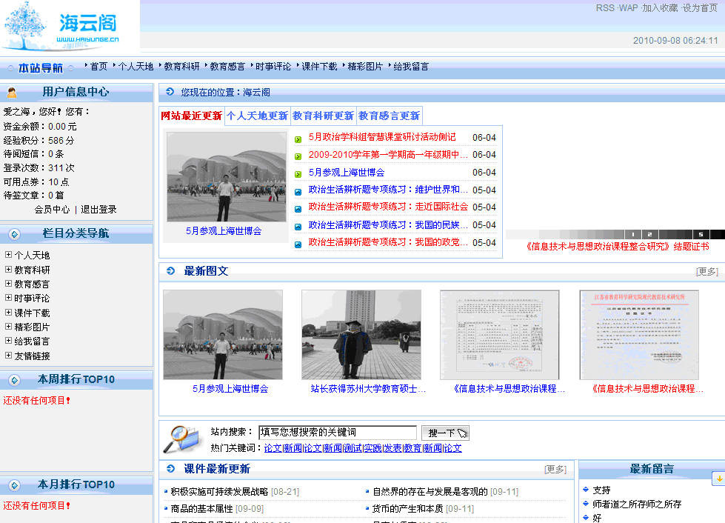Click the magnifying glass search icon
725x523 pixels.
[183, 439]
